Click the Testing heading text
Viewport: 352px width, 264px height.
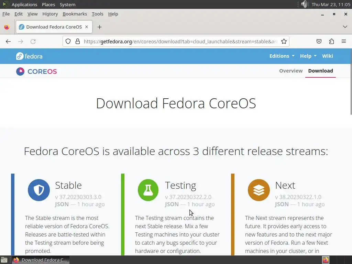[x=180, y=185]
